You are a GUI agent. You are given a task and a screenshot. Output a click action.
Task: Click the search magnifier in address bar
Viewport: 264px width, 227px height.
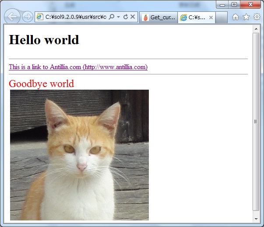point(112,17)
